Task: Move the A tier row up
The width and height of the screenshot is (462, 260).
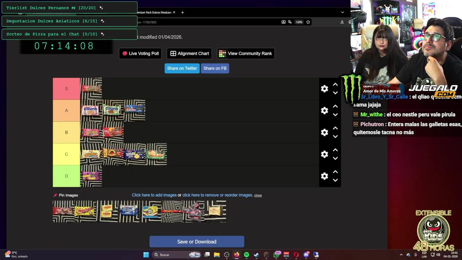Action: click(x=335, y=106)
